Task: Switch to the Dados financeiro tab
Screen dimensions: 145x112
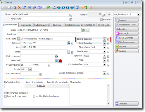Action: [x=42, y=25]
